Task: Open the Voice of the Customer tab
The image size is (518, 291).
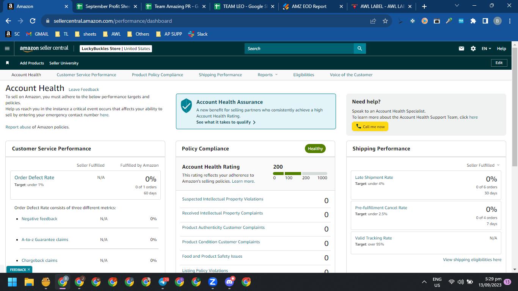Action: pos(351,75)
